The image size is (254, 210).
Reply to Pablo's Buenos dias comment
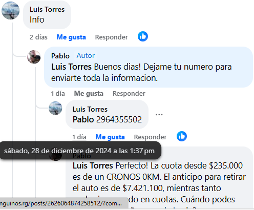[129, 93]
